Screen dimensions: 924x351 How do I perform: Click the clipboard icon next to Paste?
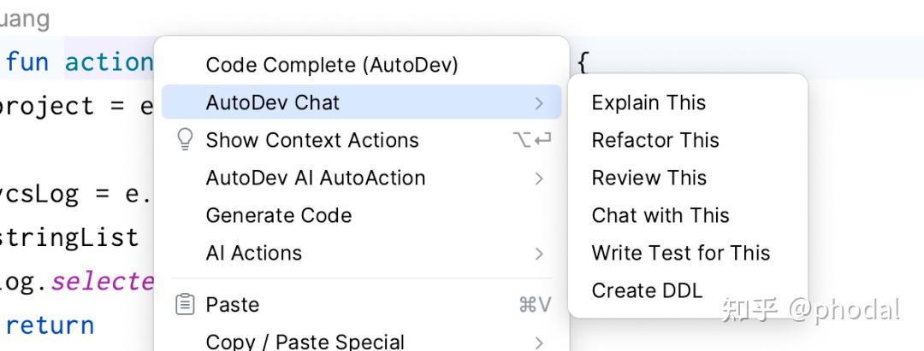[185, 305]
